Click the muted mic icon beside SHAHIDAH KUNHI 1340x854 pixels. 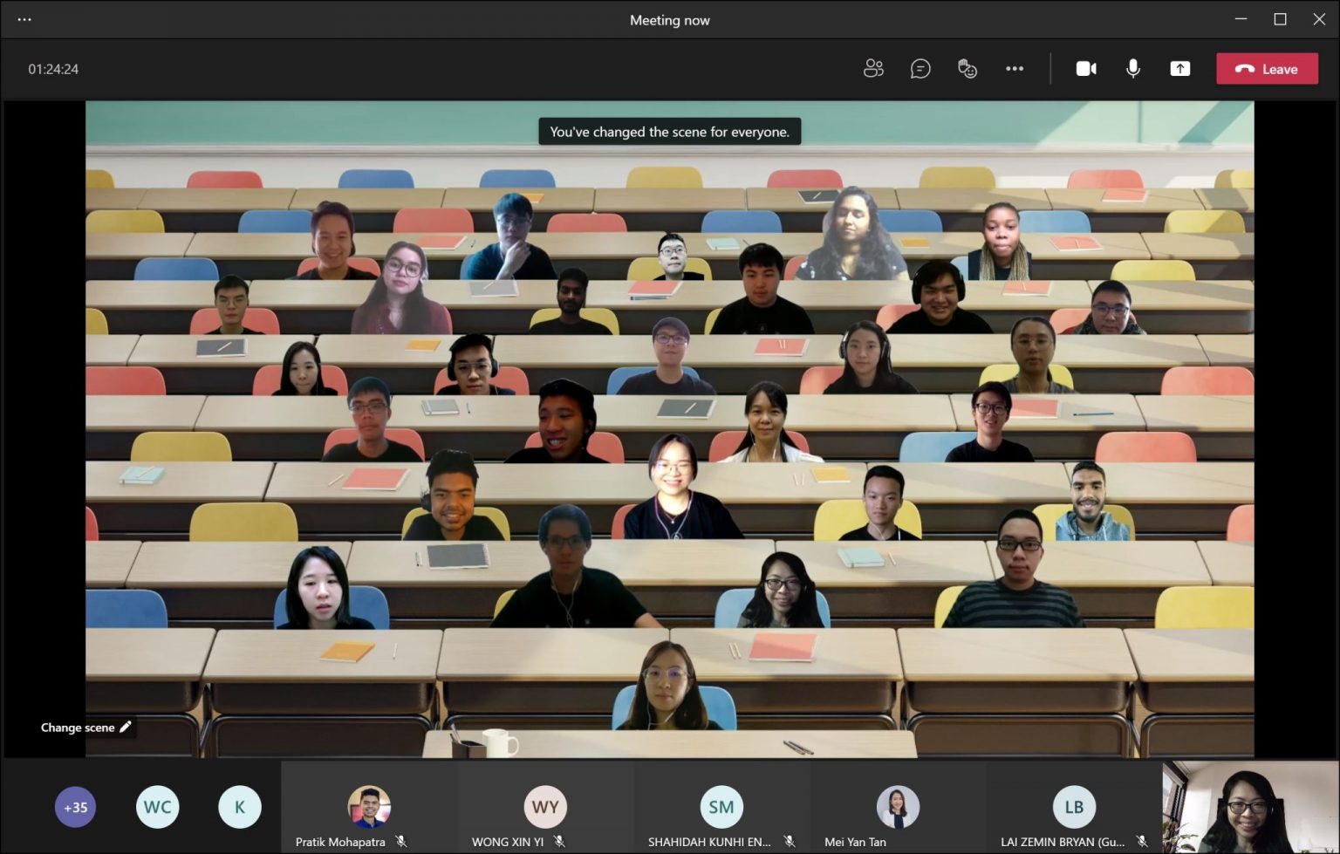pyautogui.click(x=790, y=841)
